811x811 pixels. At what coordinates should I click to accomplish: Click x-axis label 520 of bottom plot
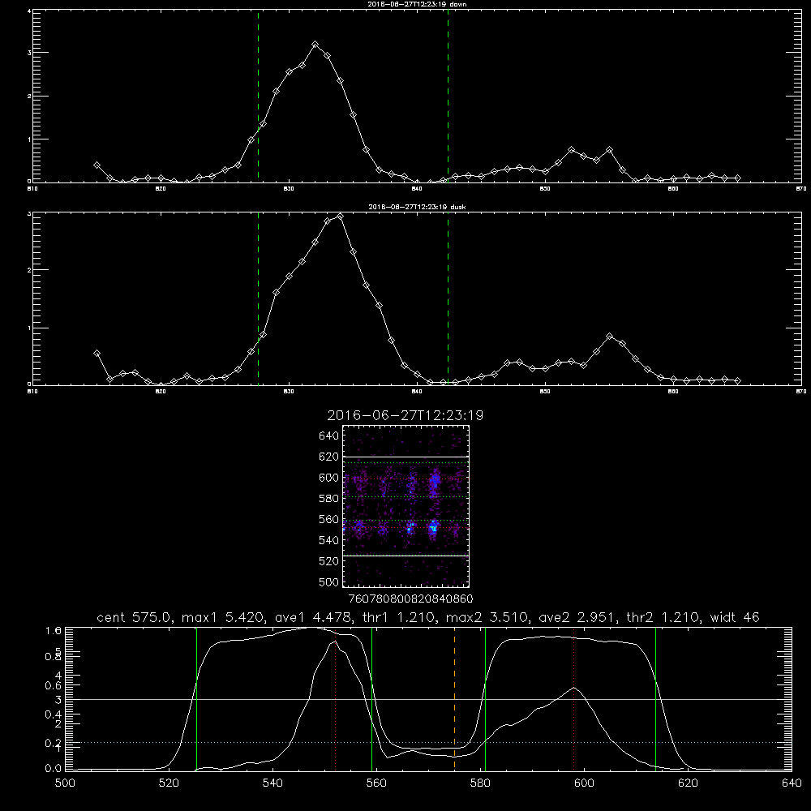pos(169,783)
